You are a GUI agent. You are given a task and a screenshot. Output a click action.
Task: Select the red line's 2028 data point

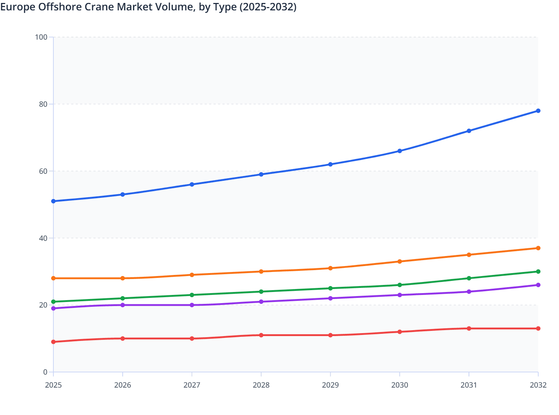click(x=261, y=335)
